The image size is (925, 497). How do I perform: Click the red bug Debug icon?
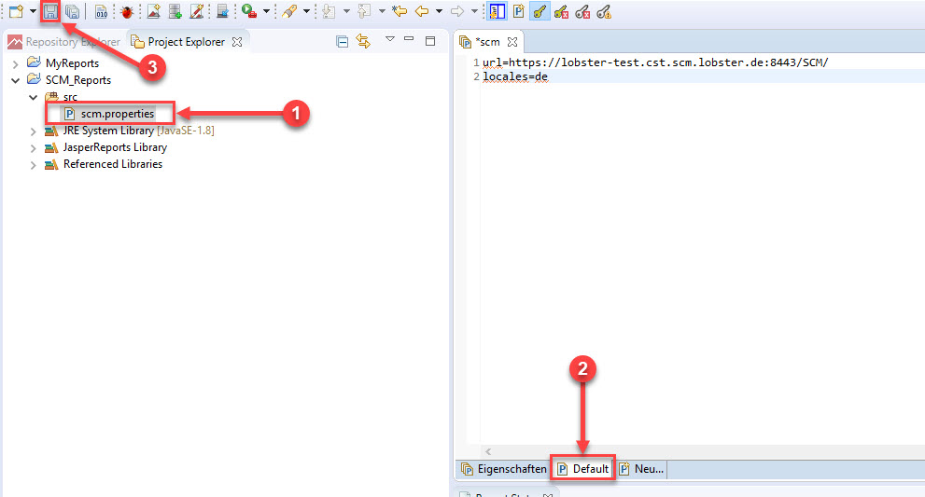pyautogui.click(x=126, y=11)
